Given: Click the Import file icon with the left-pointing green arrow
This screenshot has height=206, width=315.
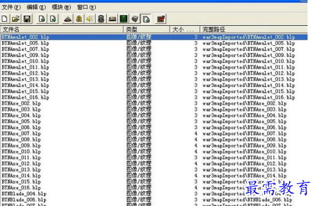Looking at the screenshot, I should [x=42, y=19].
